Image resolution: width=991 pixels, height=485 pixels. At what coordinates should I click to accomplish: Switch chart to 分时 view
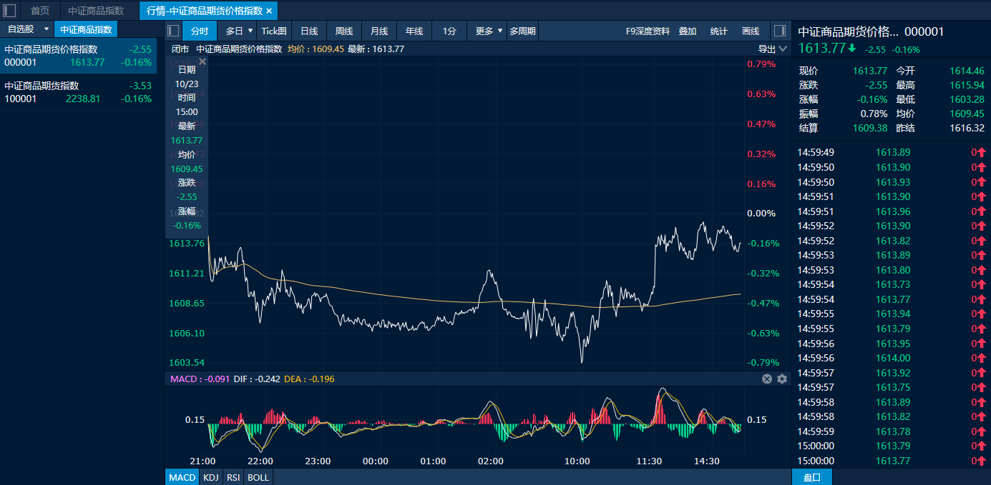point(200,31)
